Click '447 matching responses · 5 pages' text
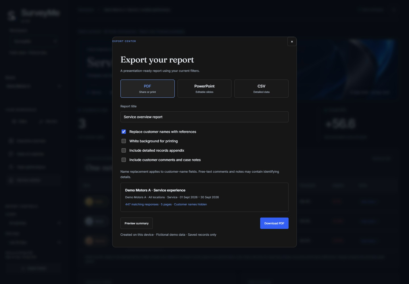 coord(148,204)
